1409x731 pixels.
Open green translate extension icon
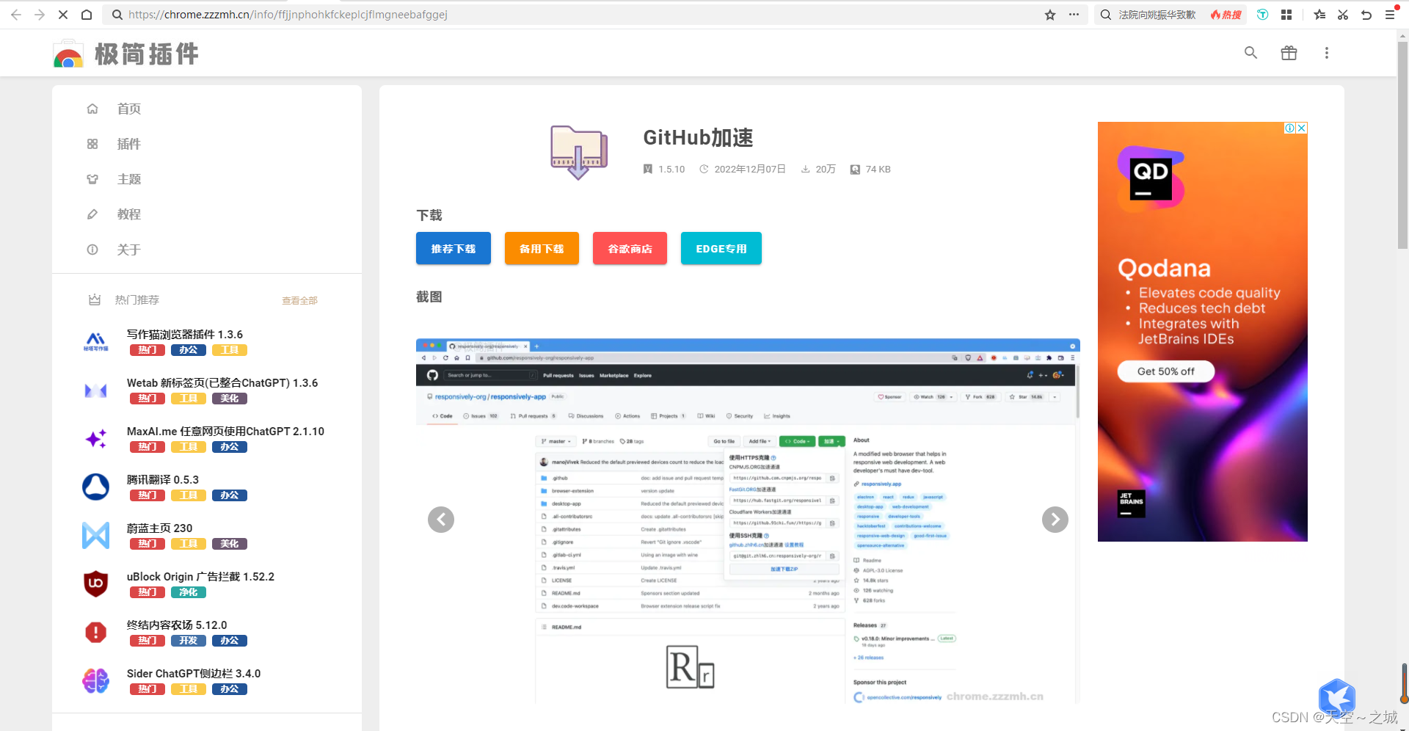pyautogui.click(x=1263, y=15)
